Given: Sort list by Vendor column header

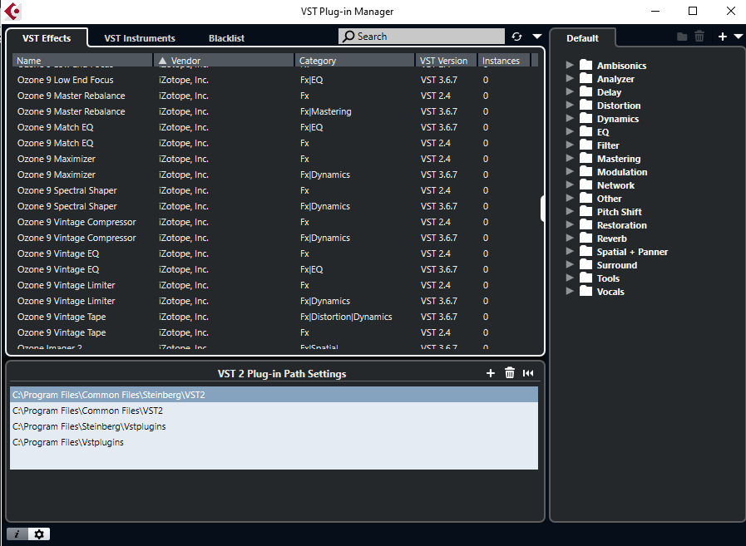Looking at the screenshot, I should (x=224, y=61).
